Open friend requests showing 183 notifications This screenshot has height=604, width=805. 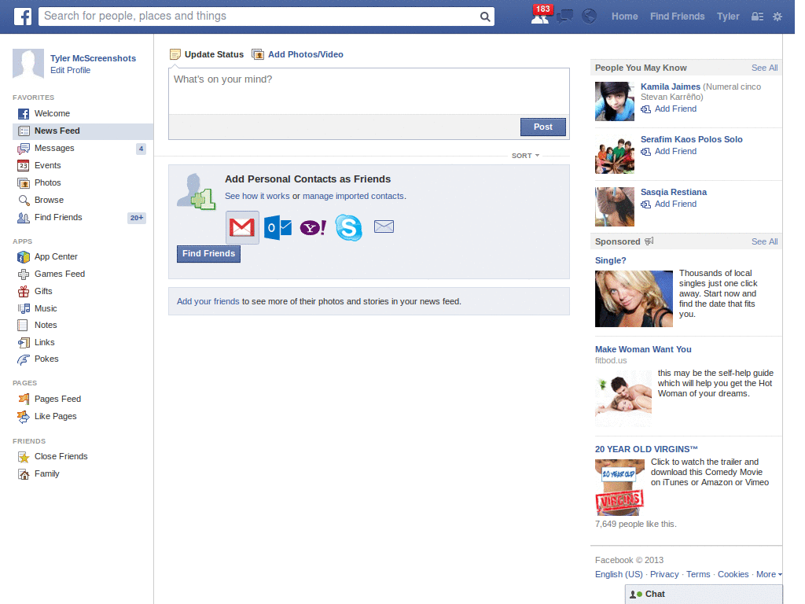539,17
